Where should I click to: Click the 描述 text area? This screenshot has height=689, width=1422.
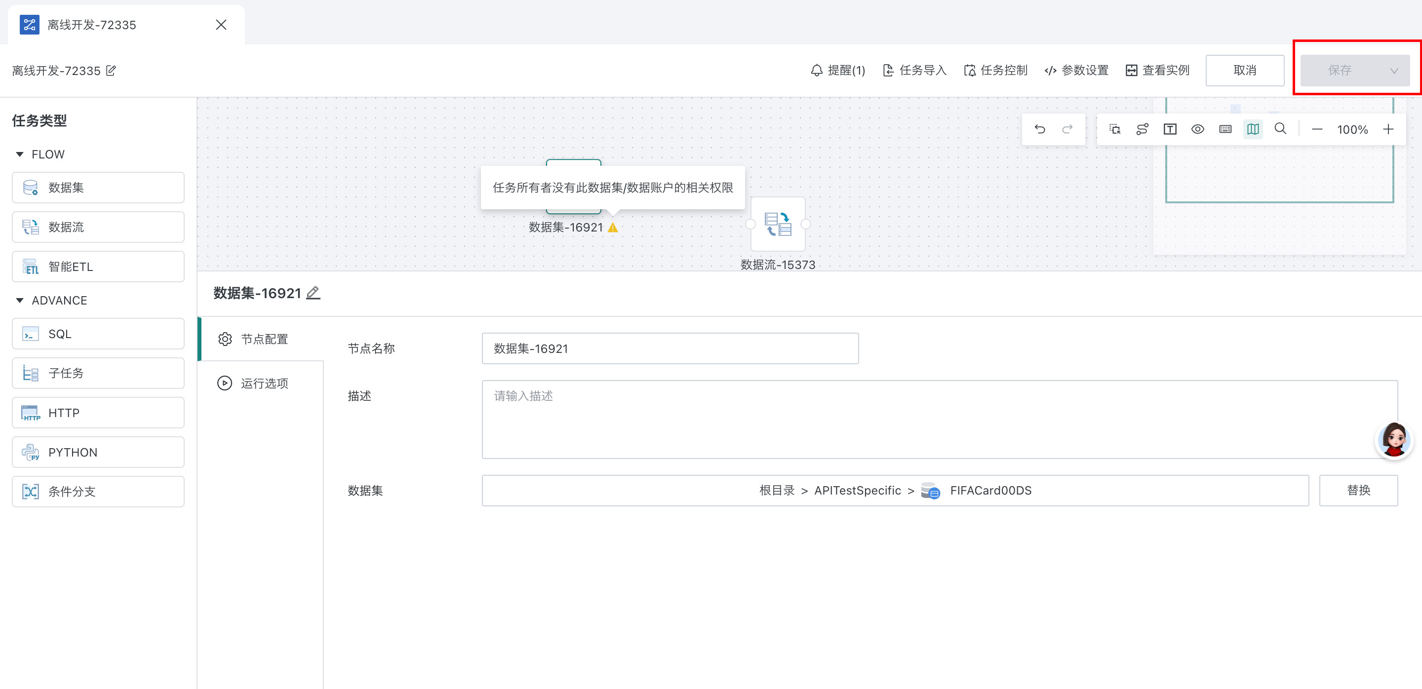pyautogui.click(x=939, y=419)
